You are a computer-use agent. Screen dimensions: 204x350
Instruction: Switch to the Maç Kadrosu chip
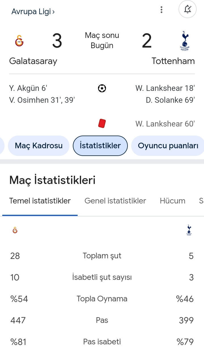pyautogui.click(x=39, y=146)
